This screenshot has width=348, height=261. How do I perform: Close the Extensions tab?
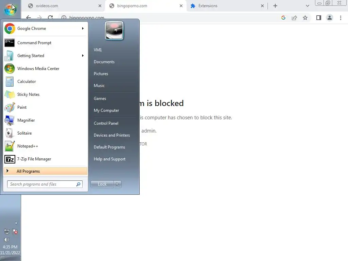coord(262,6)
